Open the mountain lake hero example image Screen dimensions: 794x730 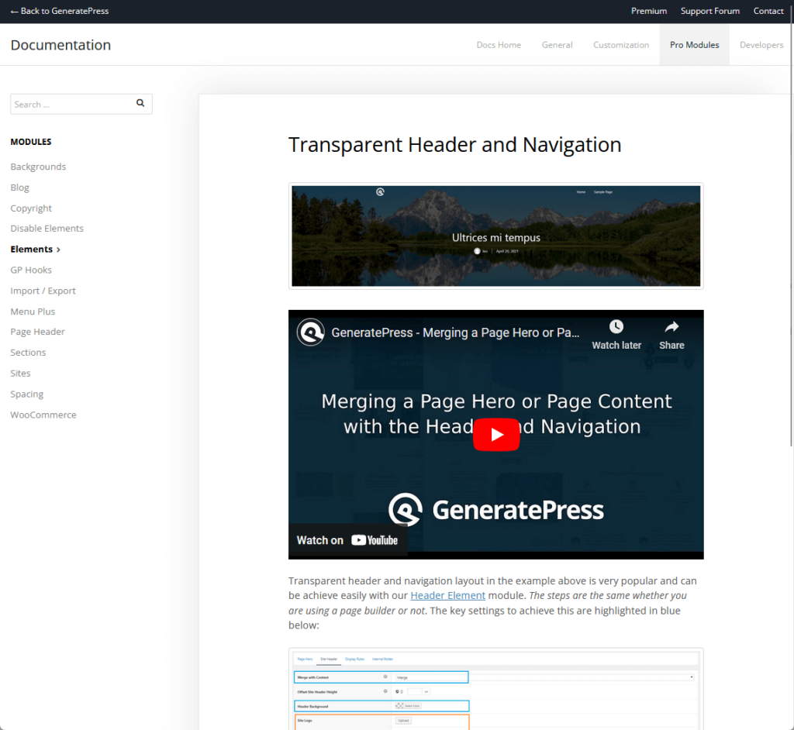click(495, 236)
